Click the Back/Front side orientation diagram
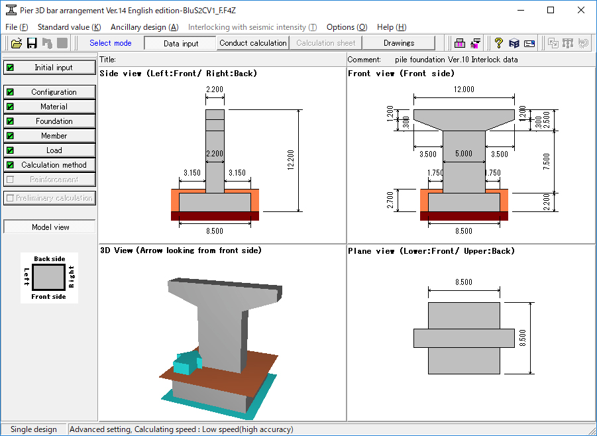The image size is (597, 436). [49, 278]
